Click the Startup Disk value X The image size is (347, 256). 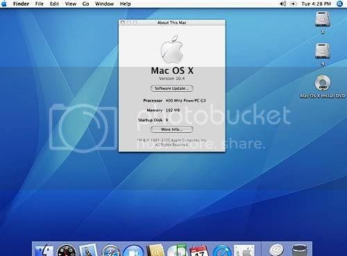coord(167,120)
